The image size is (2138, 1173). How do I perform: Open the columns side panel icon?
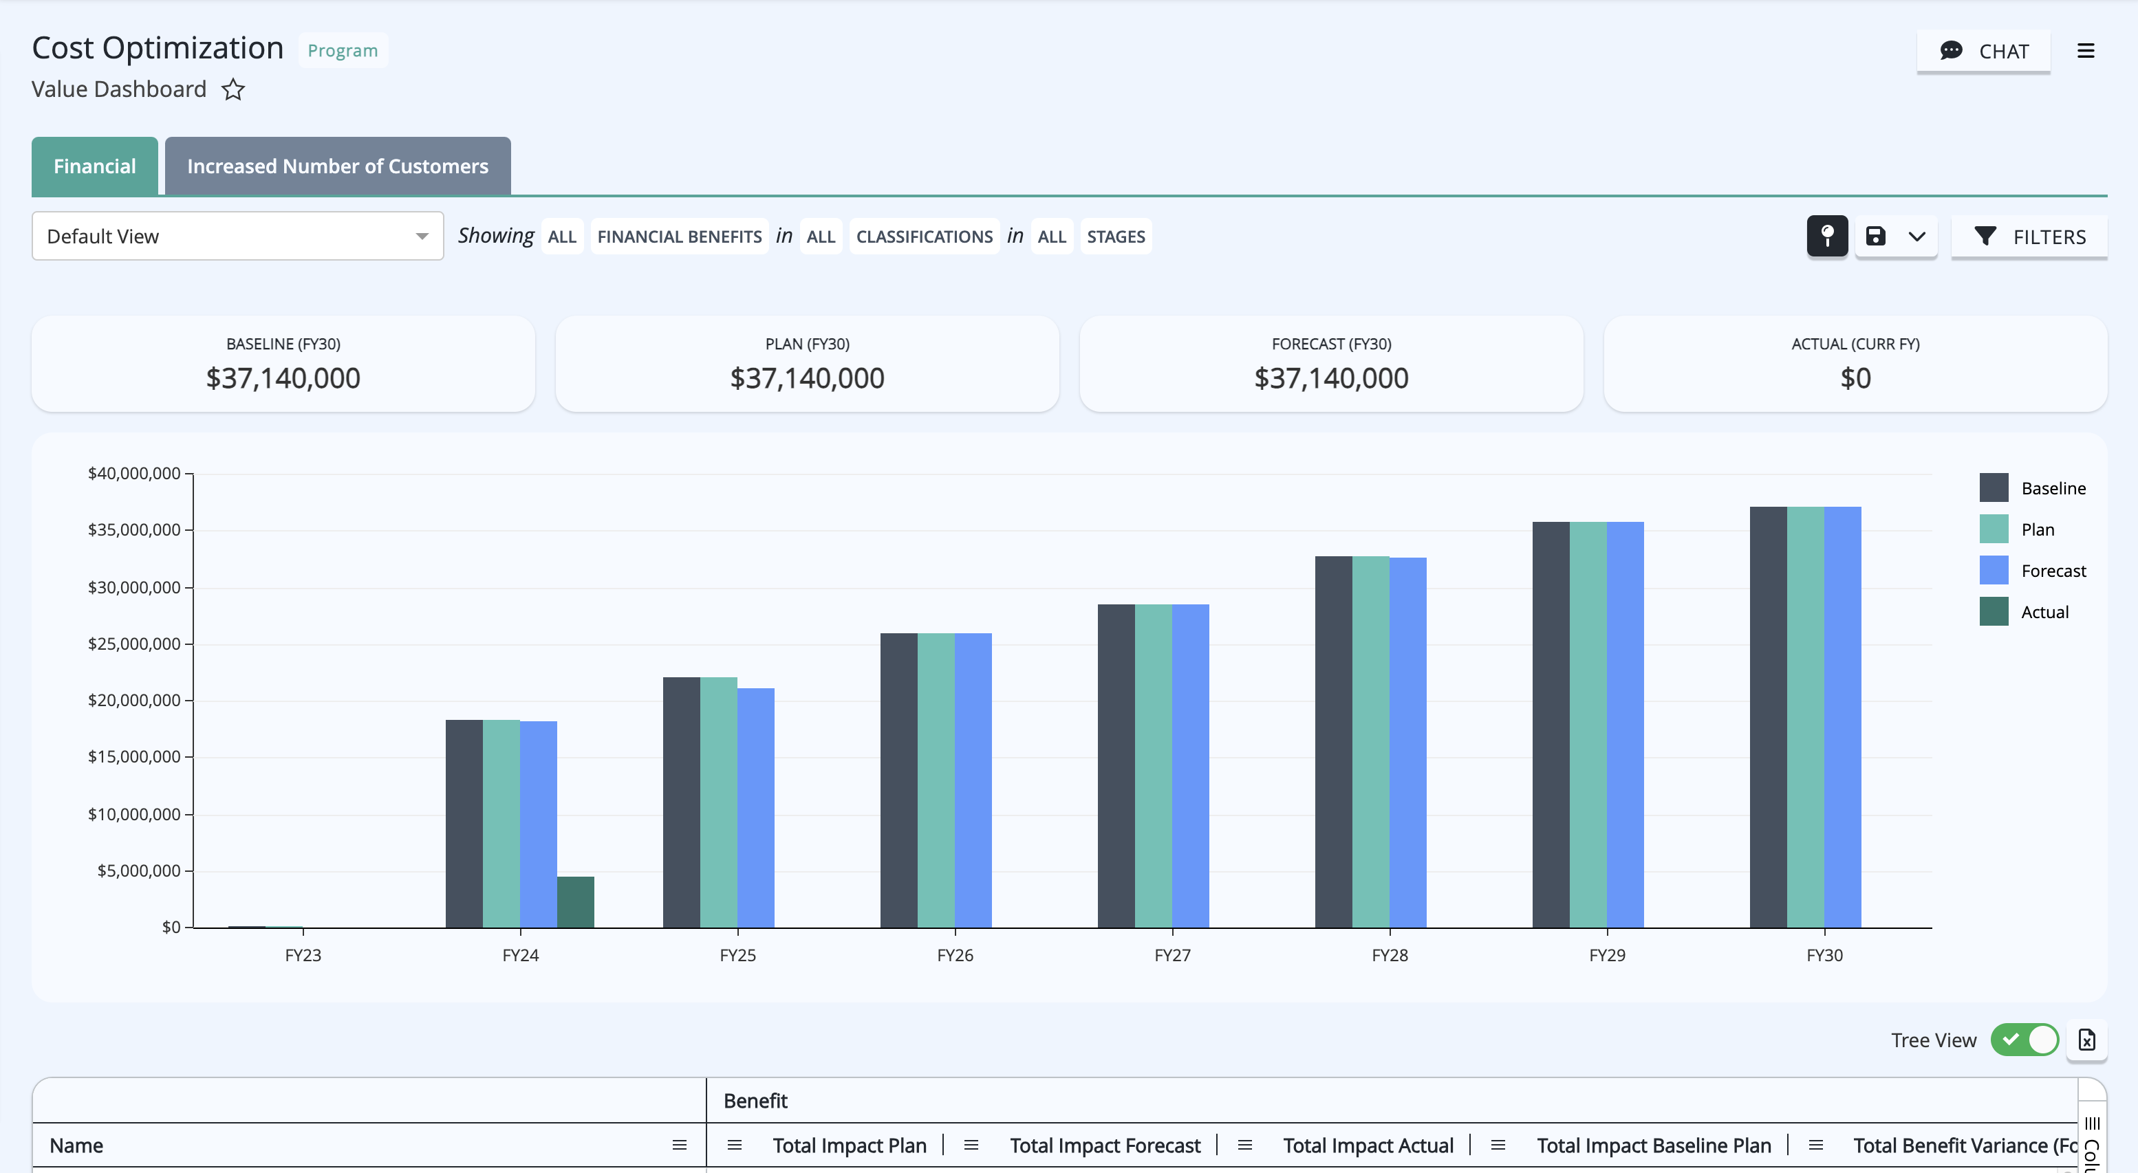(2093, 1124)
